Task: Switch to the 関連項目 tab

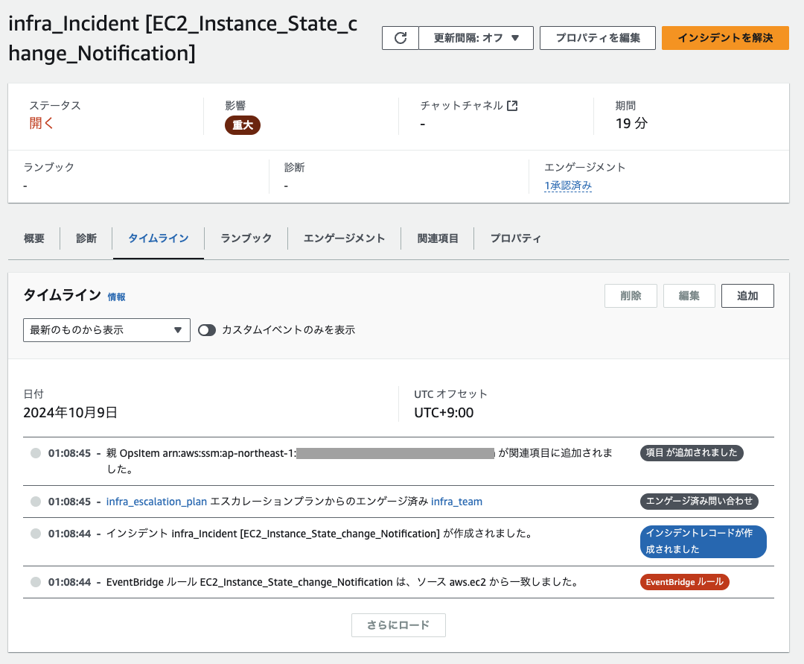Action: click(x=438, y=238)
